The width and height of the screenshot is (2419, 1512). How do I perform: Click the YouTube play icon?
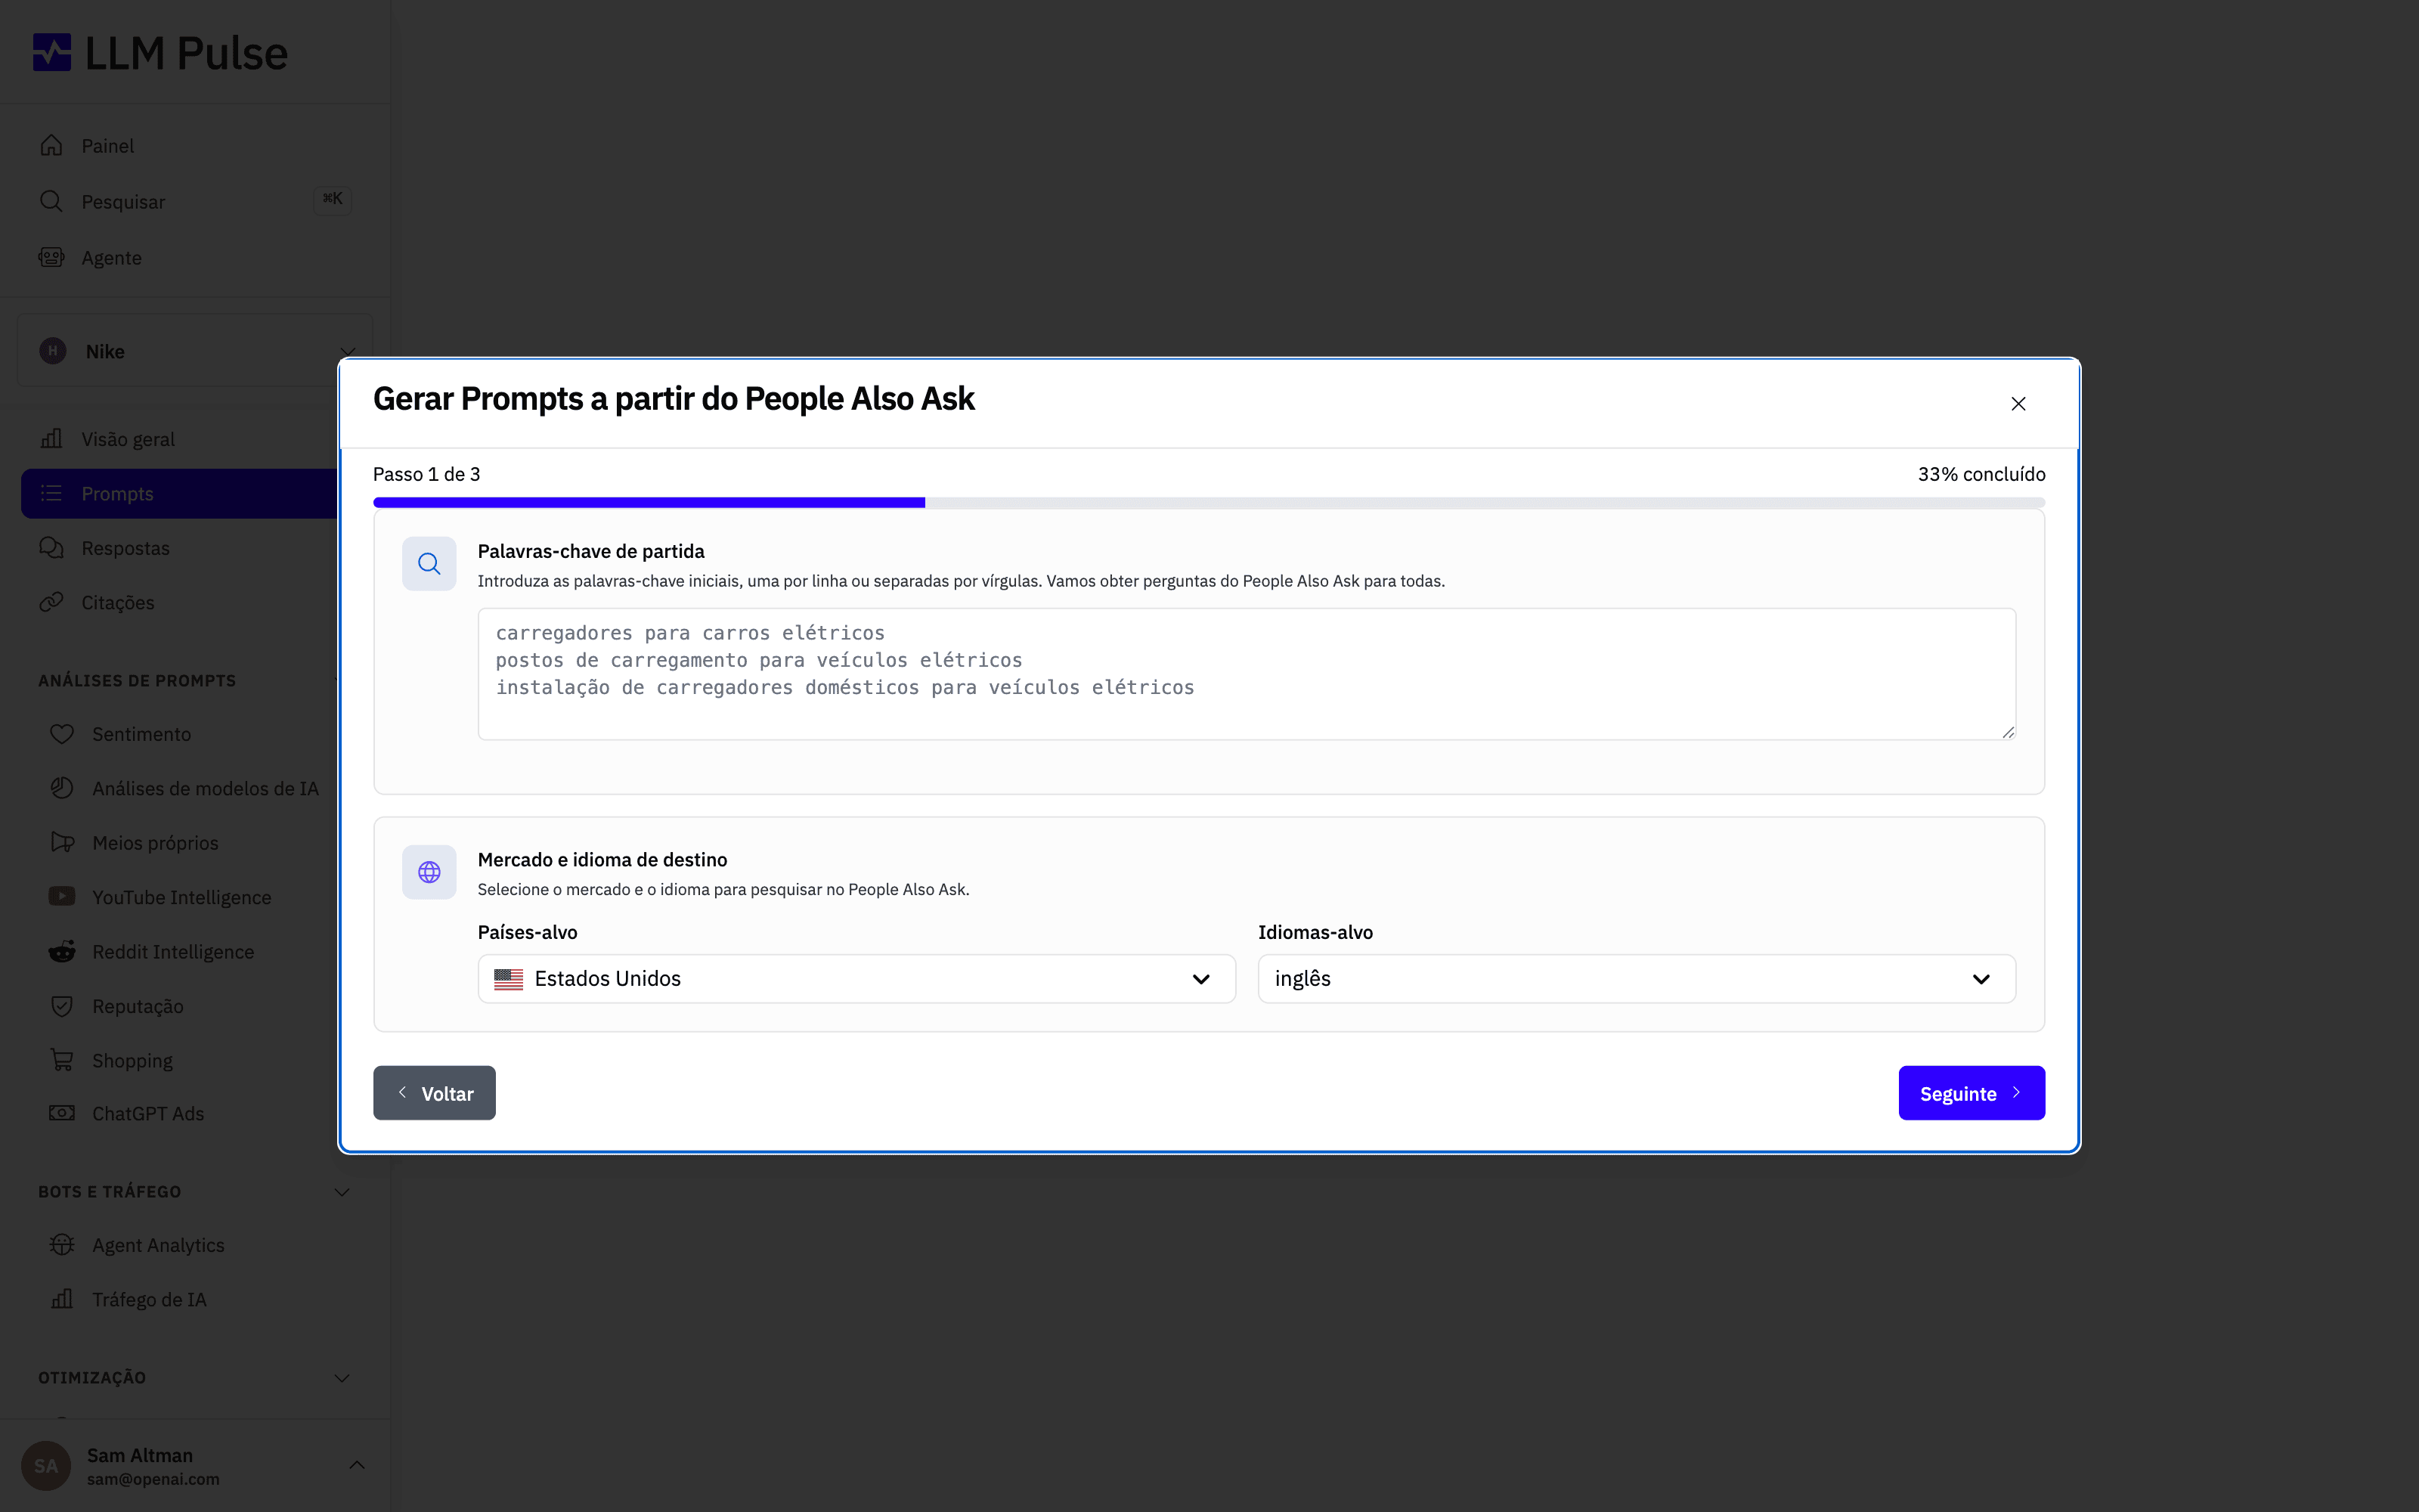click(x=62, y=896)
